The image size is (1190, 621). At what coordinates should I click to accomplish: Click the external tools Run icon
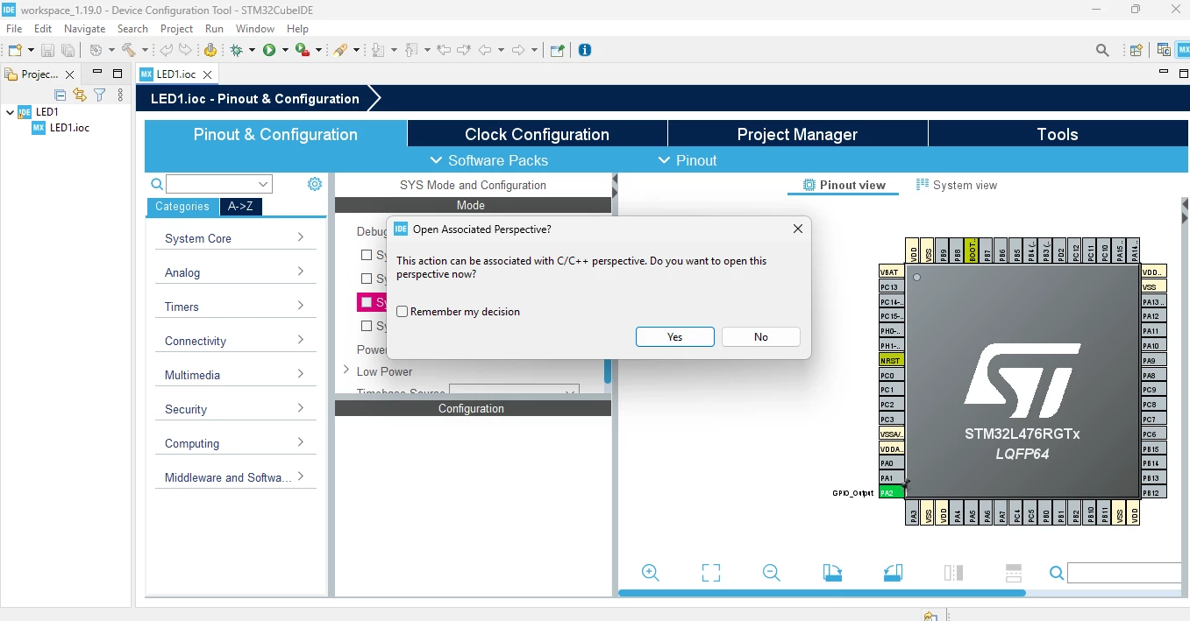click(303, 50)
